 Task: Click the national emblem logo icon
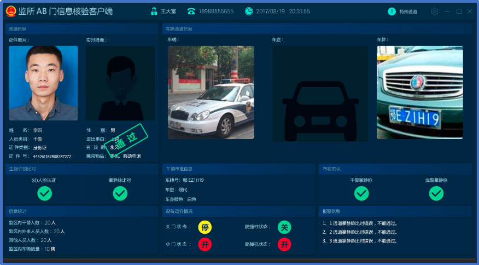(11, 11)
